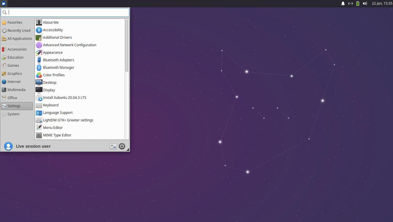Click Install Xubuntu 20.04.3 LTS
Screen dimensions: 393x222
(64, 97)
